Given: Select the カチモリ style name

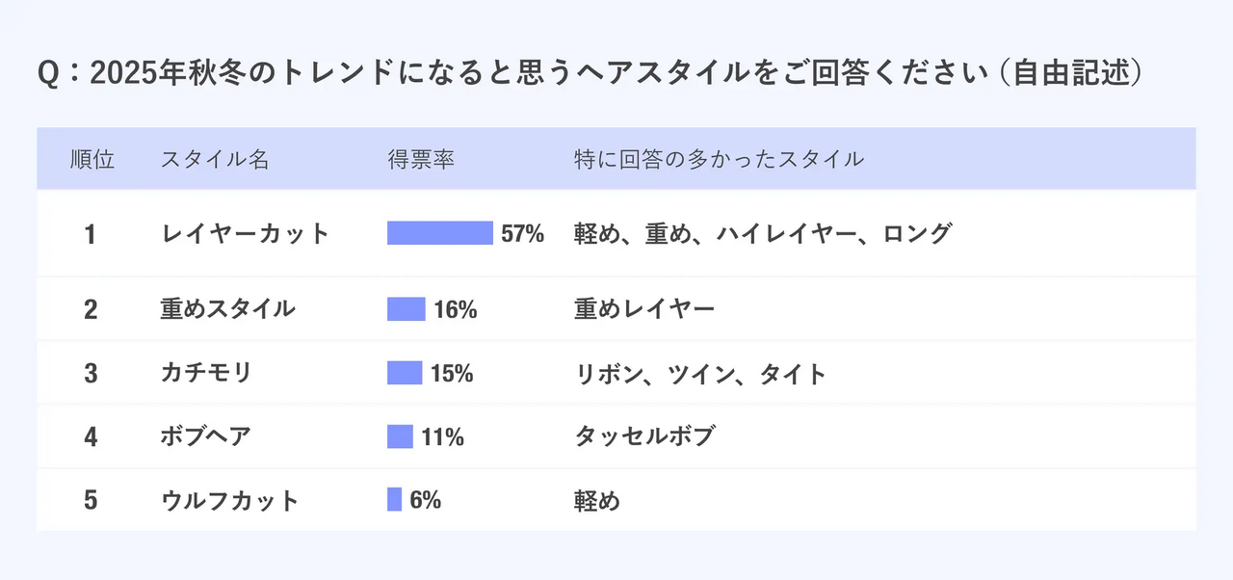Looking at the screenshot, I should pos(206,373).
